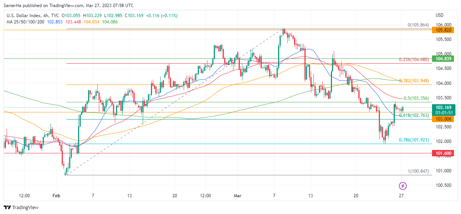Click the TradingView logo at bottom left
The height and width of the screenshot is (214, 461).
coord(21,207)
